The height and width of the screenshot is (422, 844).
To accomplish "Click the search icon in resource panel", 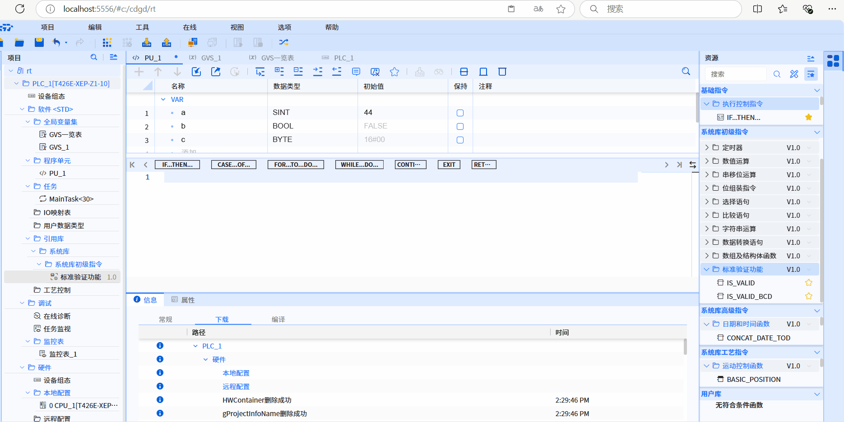I will click(777, 74).
